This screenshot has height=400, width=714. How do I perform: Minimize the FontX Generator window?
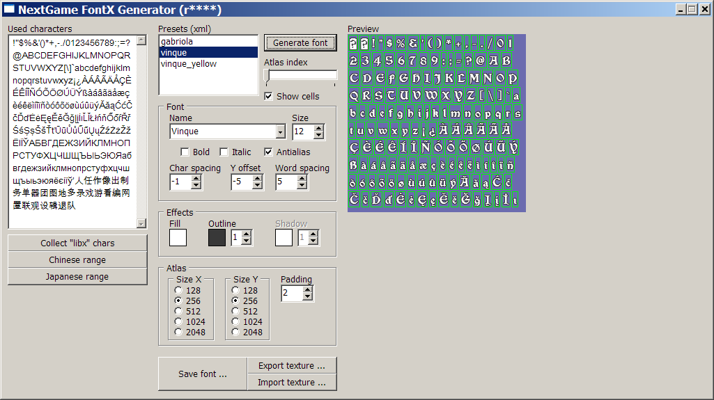click(681, 9)
